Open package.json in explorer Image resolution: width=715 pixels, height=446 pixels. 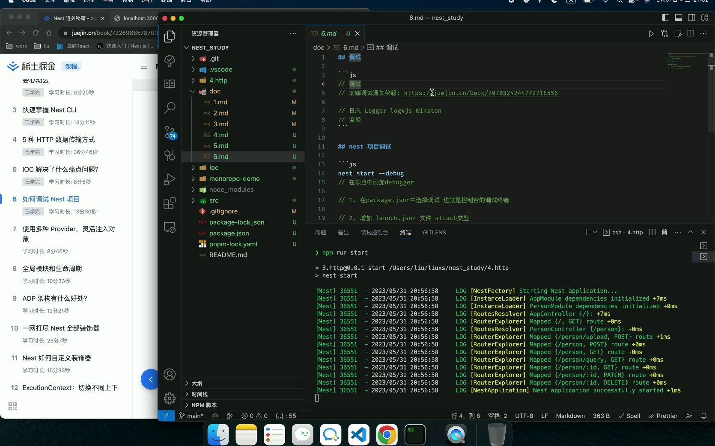(229, 233)
